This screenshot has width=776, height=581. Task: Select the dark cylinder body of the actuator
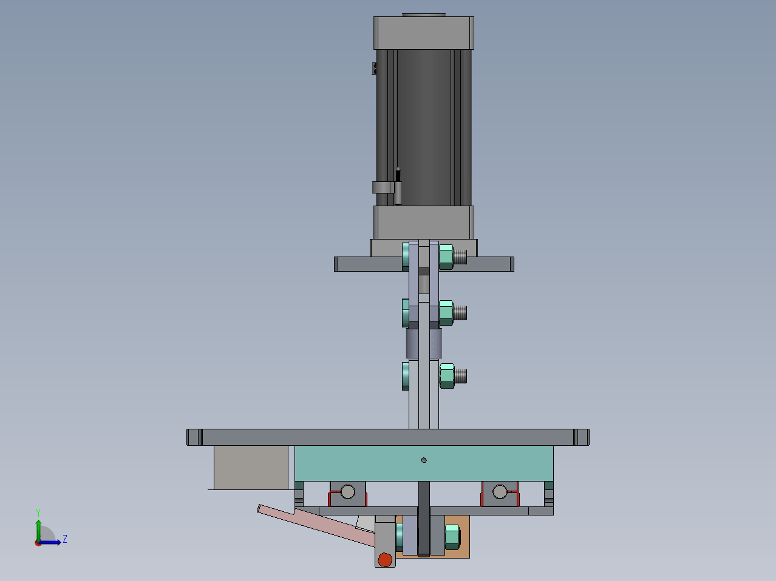point(424,127)
